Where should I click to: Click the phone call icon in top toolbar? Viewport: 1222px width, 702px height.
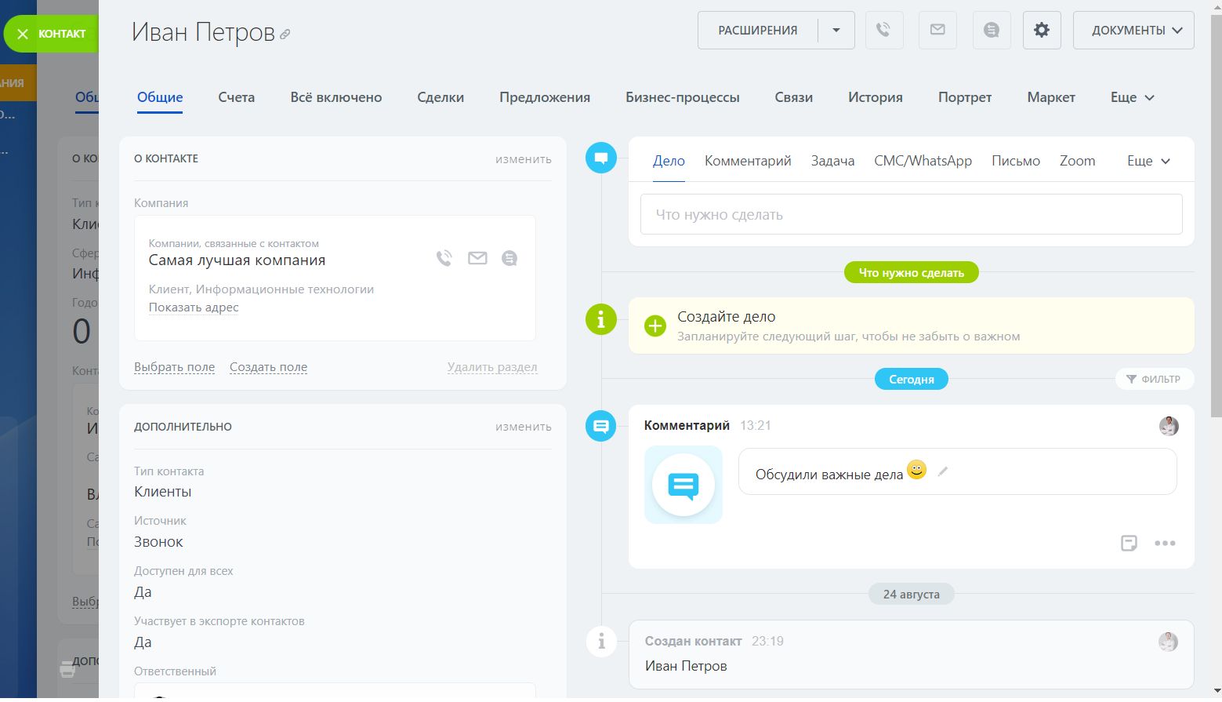point(884,30)
